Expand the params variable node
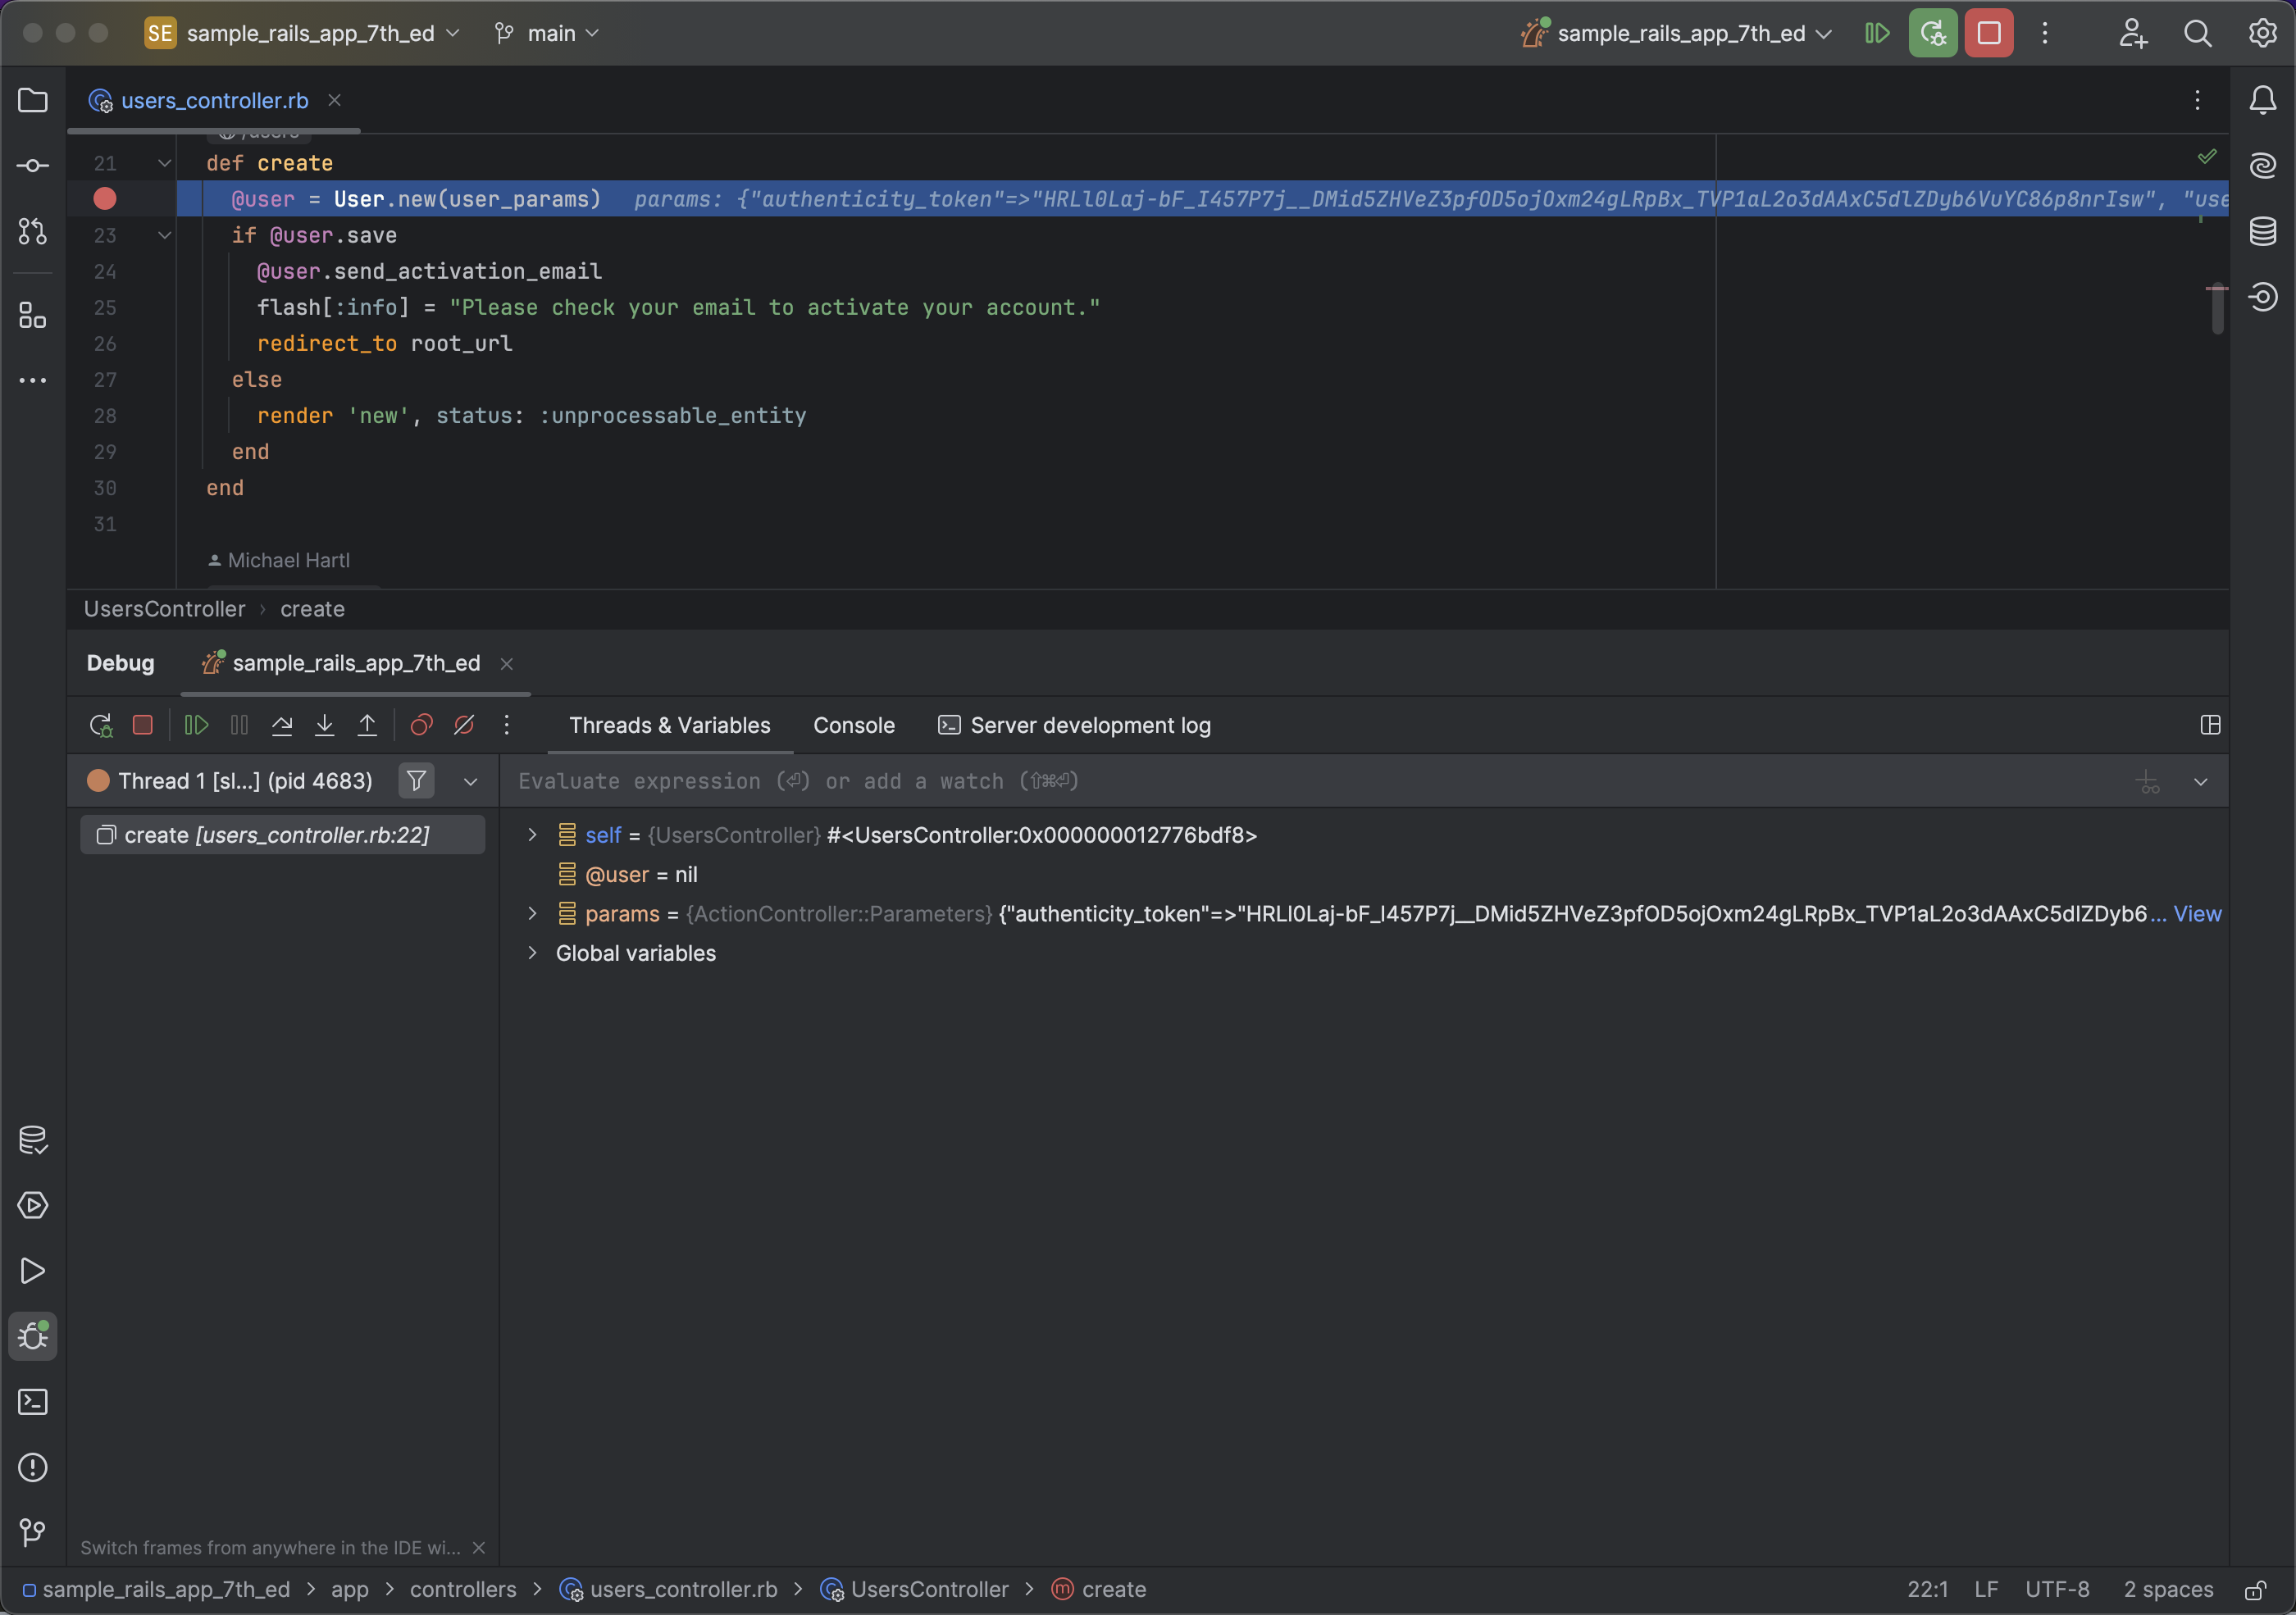Image resolution: width=2296 pixels, height=1615 pixels. tap(533, 913)
